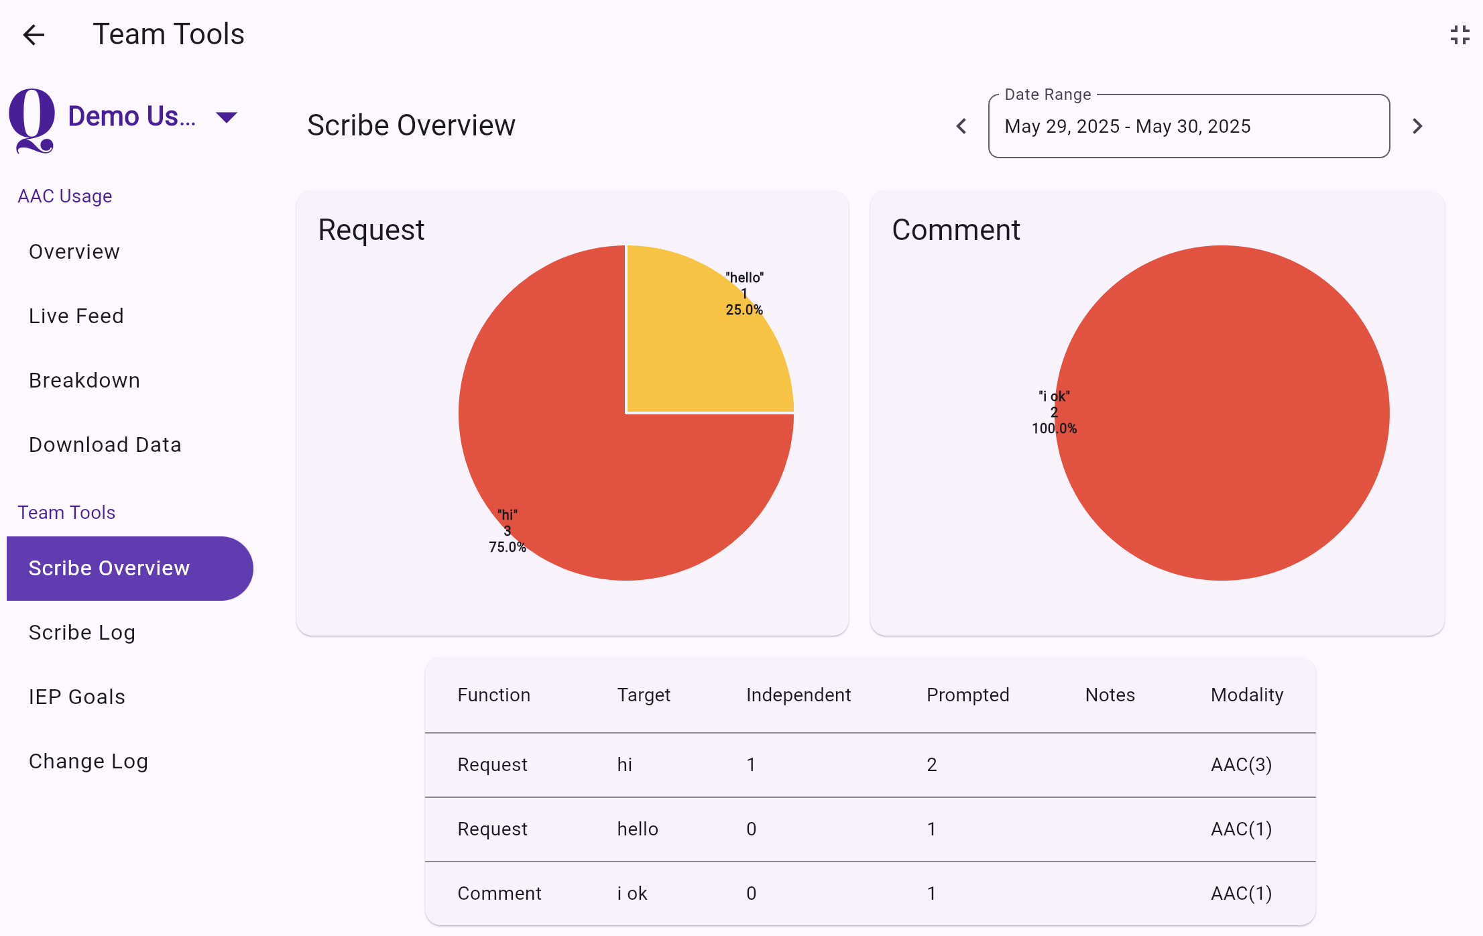Go to next date range
The width and height of the screenshot is (1483, 936).
point(1417,126)
